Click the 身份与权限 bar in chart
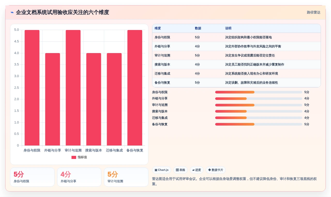 tap(32, 88)
